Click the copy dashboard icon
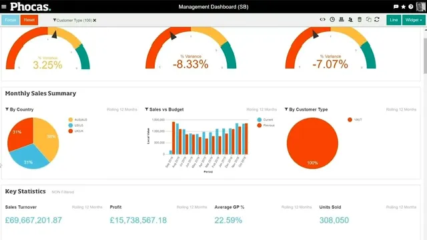The width and height of the screenshot is (427, 240). (368, 19)
